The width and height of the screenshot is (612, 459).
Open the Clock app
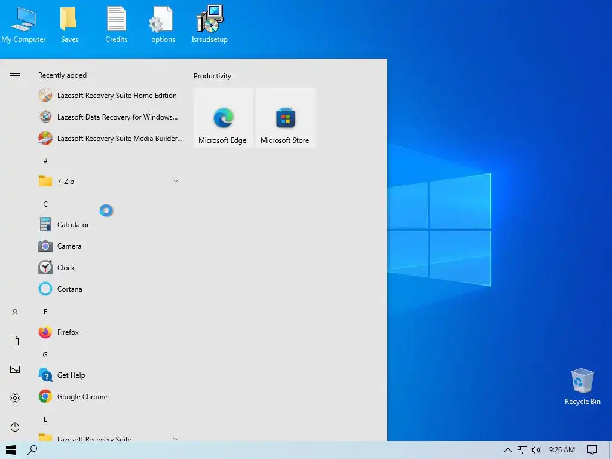(x=111, y=267)
